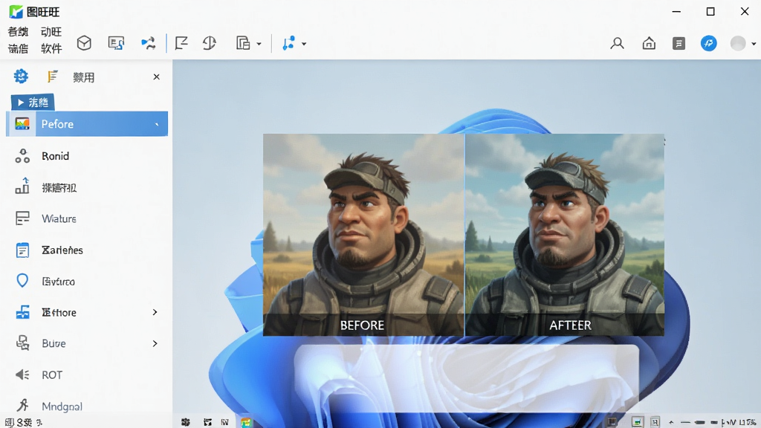The image size is (761, 428).
Task: Open the lower-left menu item under app logo
Action: [18, 48]
